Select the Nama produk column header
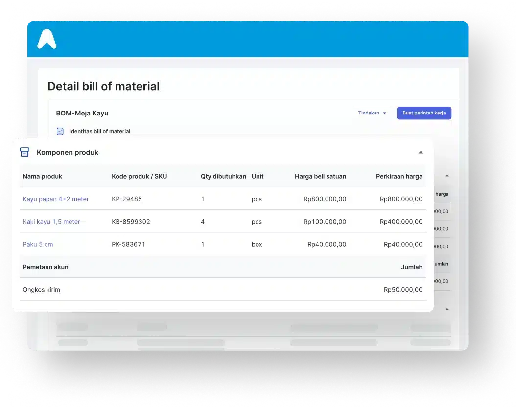Viewport: 516px width, 409px height. (x=42, y=176)
